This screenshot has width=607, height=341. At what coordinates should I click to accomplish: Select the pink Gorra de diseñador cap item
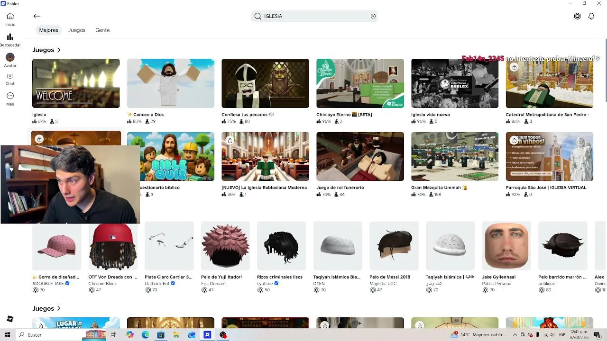pyautogui.click(x=56, y=246)
